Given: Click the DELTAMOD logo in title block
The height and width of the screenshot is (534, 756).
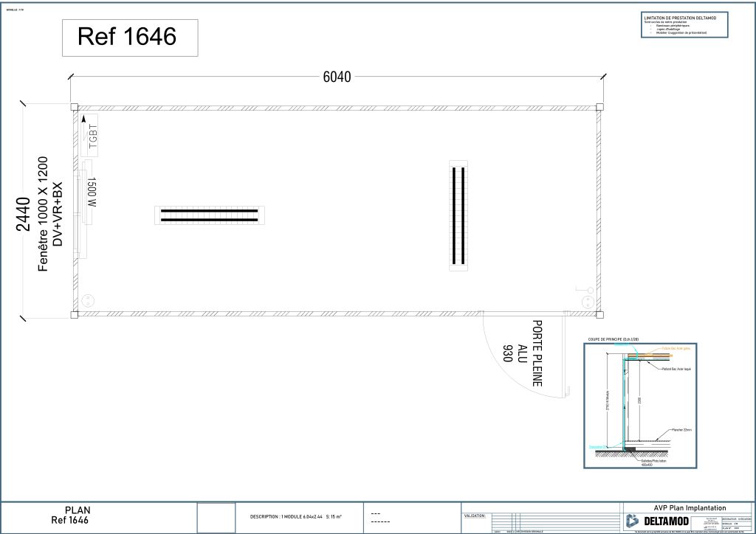Looking at the screenshot, I should (657, 521).
